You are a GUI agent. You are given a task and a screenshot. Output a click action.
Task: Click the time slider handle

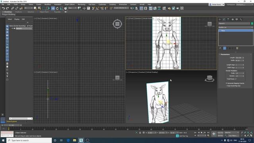coord(12,125)
